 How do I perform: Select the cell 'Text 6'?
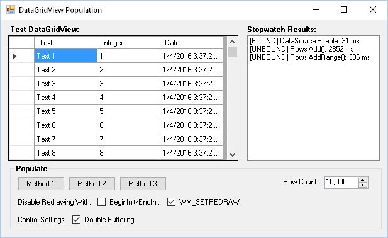(65, 125)
